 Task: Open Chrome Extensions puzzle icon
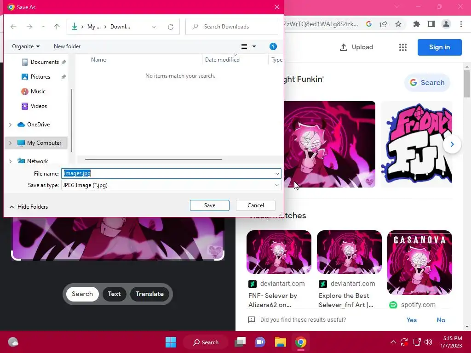point(417,24)
